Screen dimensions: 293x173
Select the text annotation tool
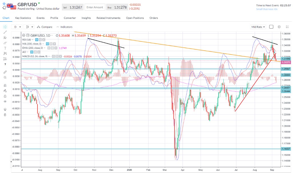pos(5,48)
